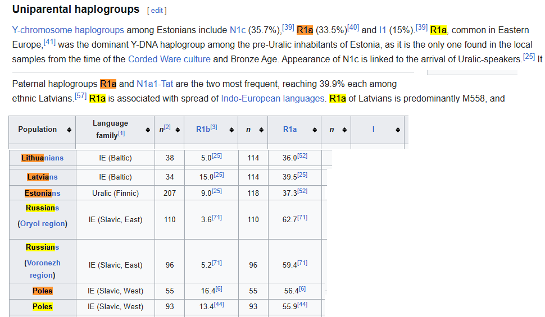The width and height of the screenshot is (545, 317).
Task: Go to Indo-European languages article
Action: coord(272,99)
